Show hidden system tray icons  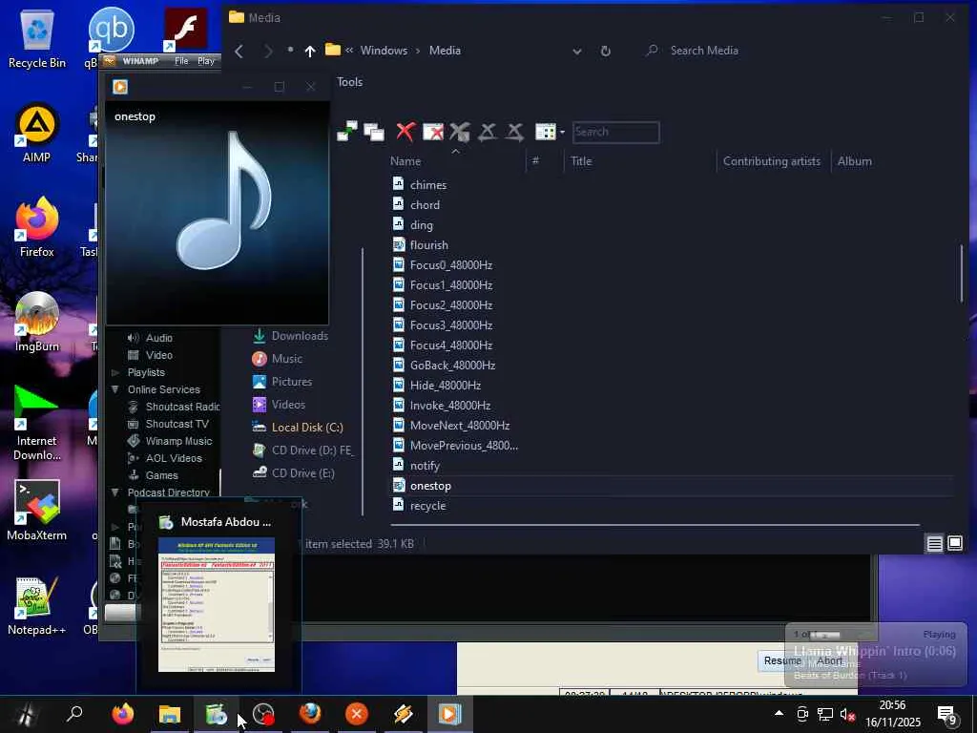coord(779,713)
